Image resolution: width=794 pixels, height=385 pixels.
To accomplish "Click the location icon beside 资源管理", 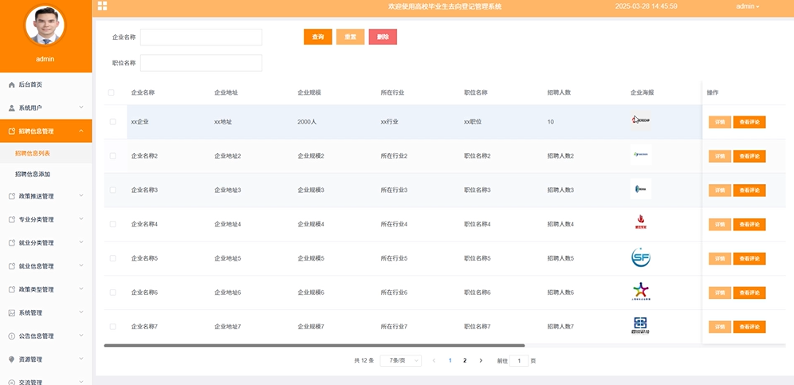I will tap(11, 359).
